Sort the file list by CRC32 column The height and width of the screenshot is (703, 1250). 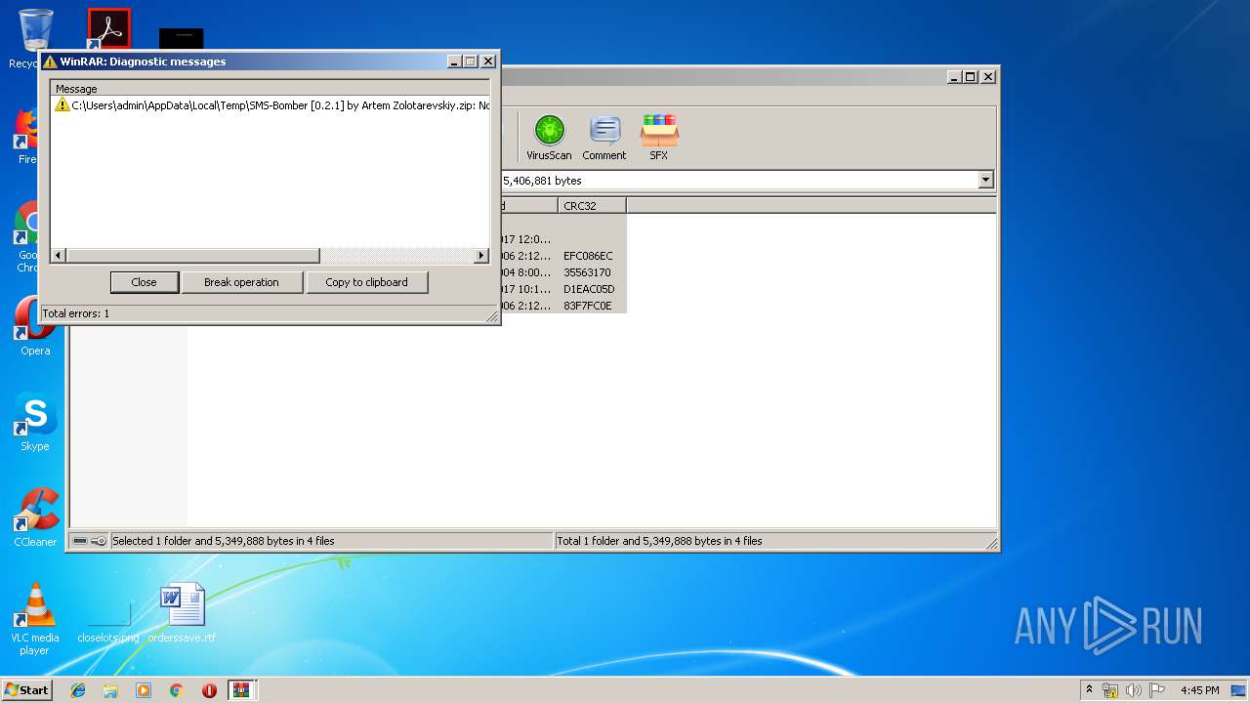[x=592, y=206]
